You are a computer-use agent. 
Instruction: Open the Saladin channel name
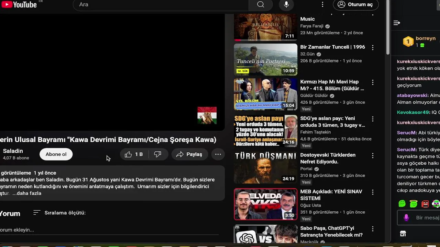[x=13, y=151]
